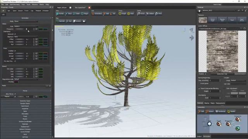This screenshot has width=248, height=139.
Task: Expand the Ambient Occlusion section
Action: [25, 129]
